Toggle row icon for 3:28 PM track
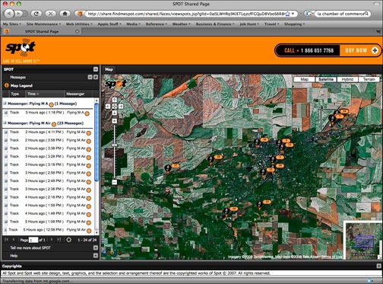 [5, 157]
